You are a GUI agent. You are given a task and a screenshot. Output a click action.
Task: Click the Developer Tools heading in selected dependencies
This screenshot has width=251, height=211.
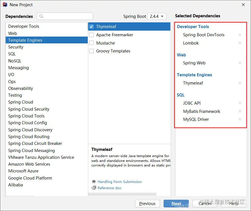pyautogui.click(x=193, y=26)
